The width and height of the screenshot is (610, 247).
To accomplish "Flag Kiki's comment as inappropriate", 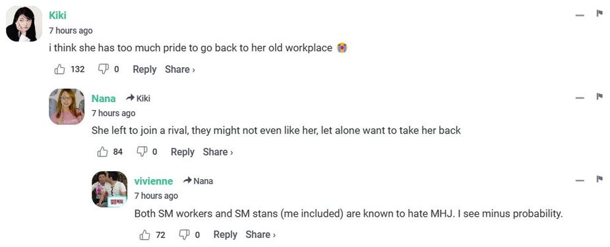I will coord(599,14).
